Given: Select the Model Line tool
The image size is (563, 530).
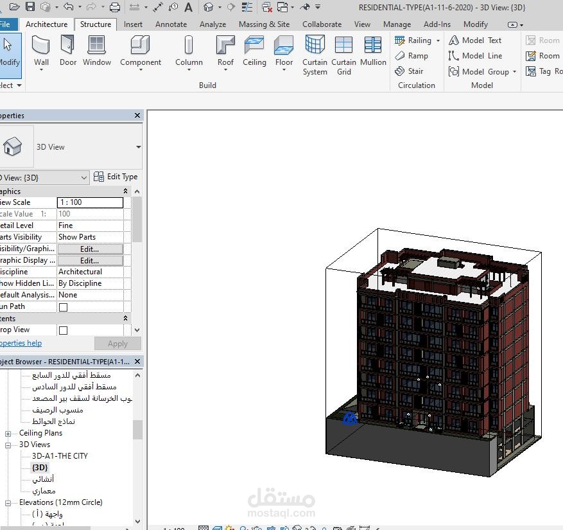Looking at the screenshot, I should click(x=475, y=56).
